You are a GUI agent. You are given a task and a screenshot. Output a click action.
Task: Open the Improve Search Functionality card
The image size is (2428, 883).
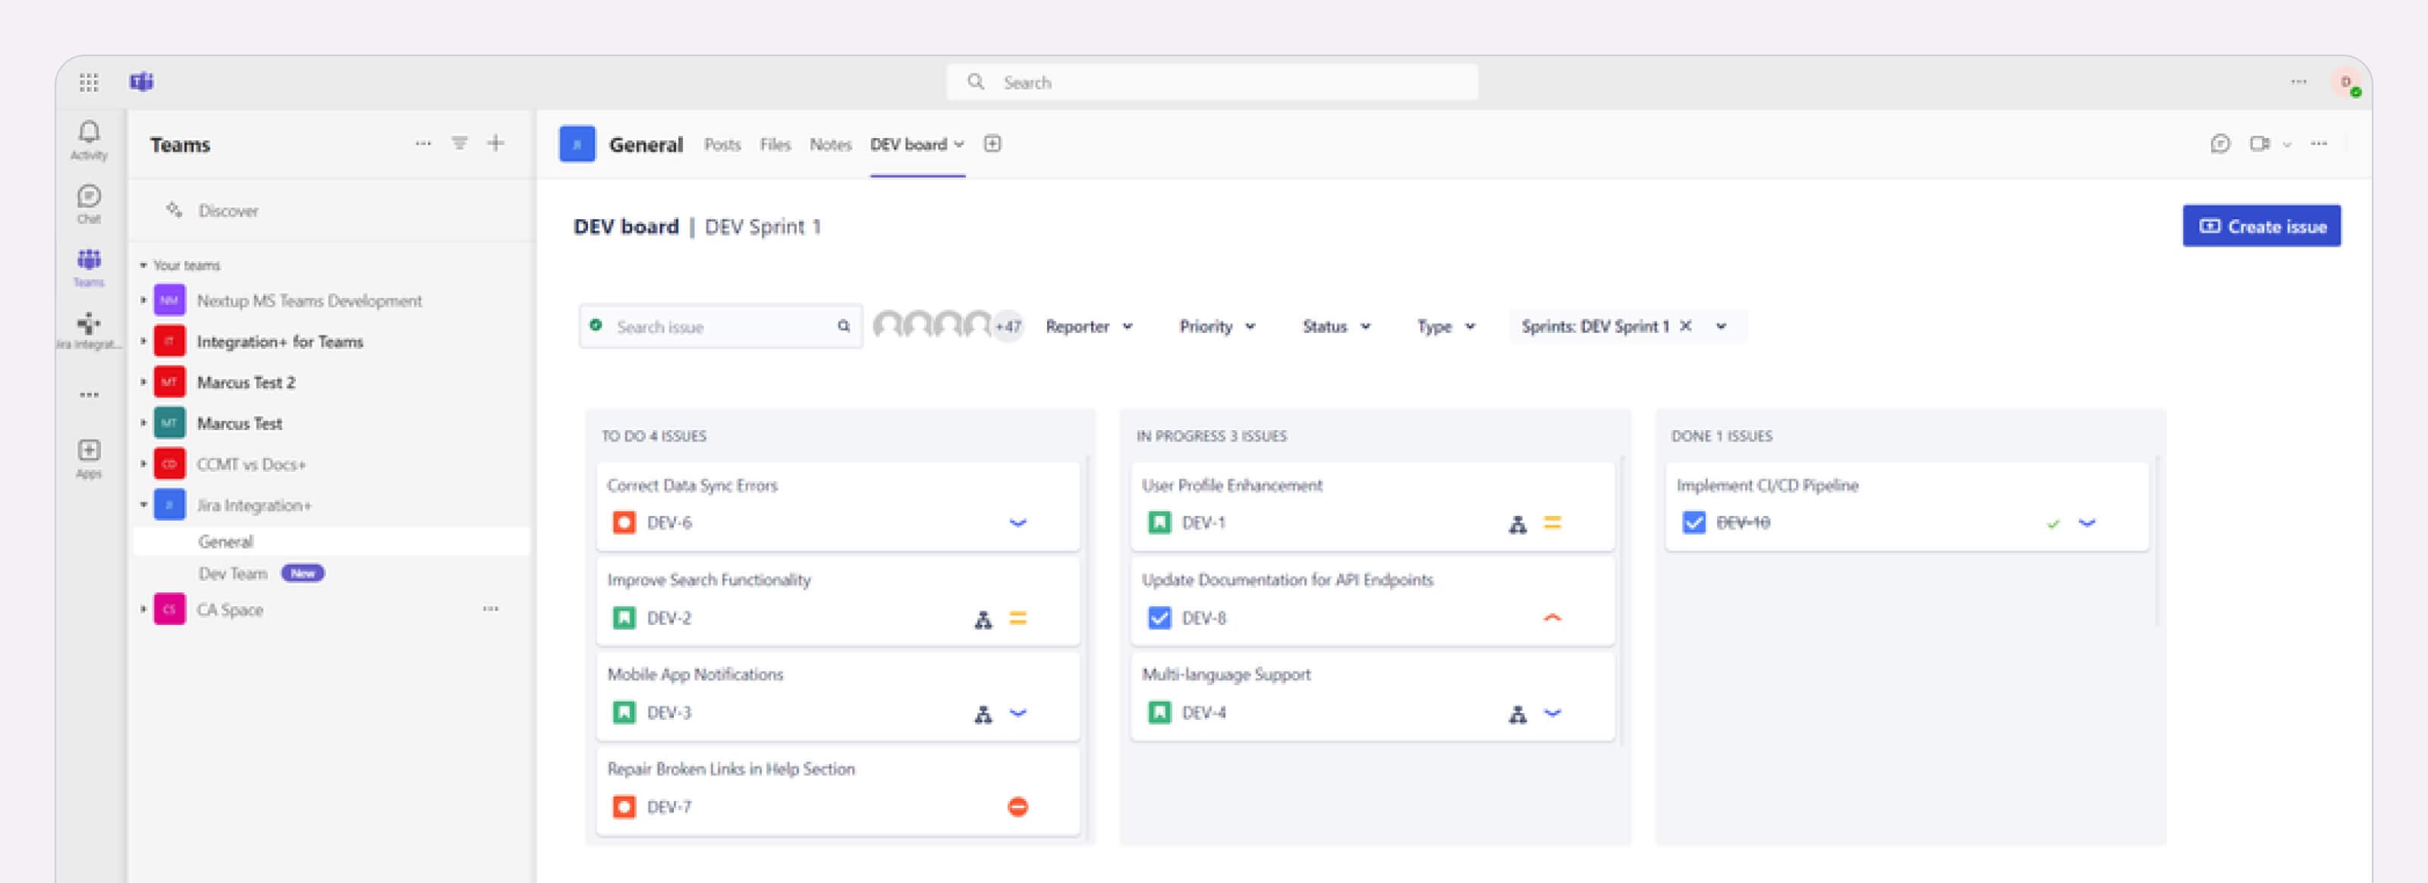(x=838, y=600)
